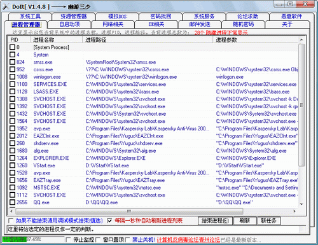Check the EXPLORER.EXE checkbox
This screenshot has width=318, height=245.
(13, 158)
